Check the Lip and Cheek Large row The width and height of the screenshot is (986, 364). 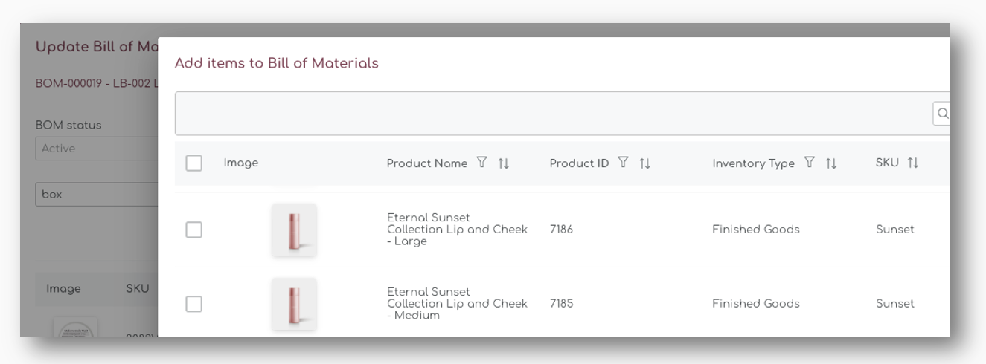click(x=193, y=230)
